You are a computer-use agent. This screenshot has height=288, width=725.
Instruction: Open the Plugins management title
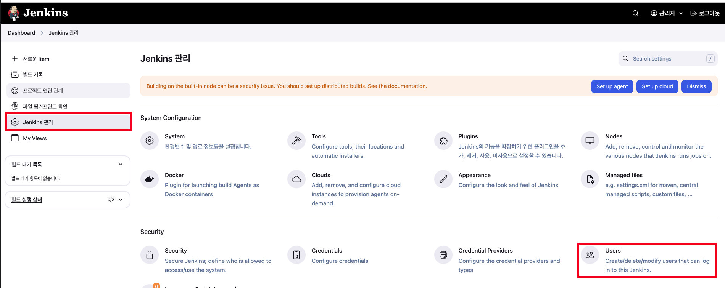click(x=468, y=136)
